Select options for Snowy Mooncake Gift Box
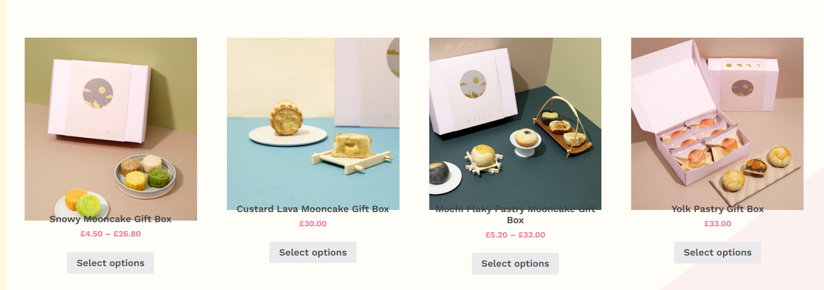Screen dimensions: 824x290 point(111,263)
